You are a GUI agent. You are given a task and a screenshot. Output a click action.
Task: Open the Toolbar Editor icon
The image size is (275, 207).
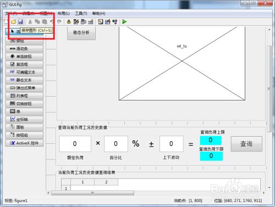point(91,22)
